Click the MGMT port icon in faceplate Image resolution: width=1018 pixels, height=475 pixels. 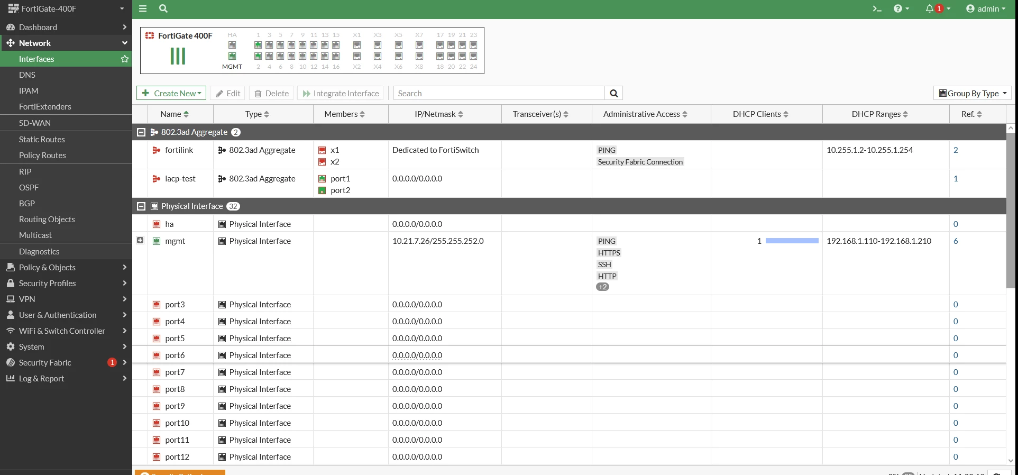pos(232,56)
